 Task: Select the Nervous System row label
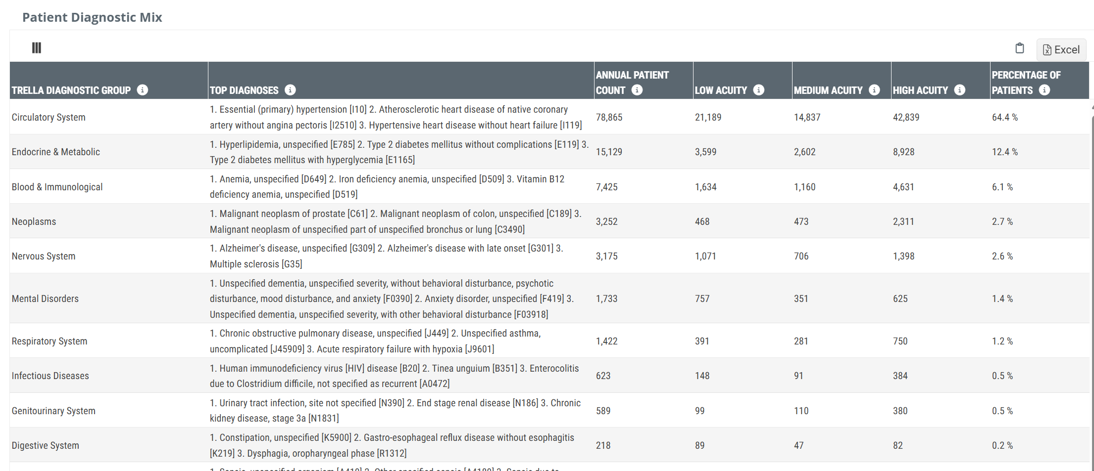click(x=44, y=256)
